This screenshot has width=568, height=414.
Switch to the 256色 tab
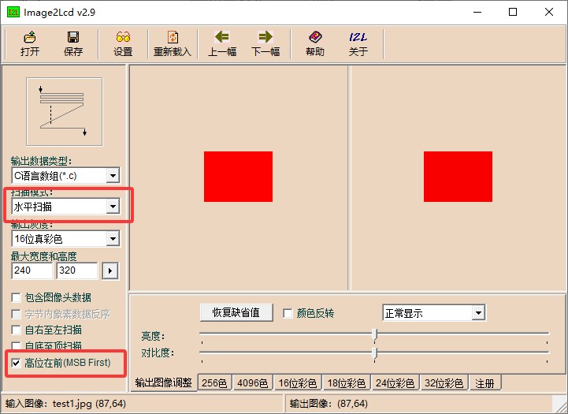click(214, 383)
